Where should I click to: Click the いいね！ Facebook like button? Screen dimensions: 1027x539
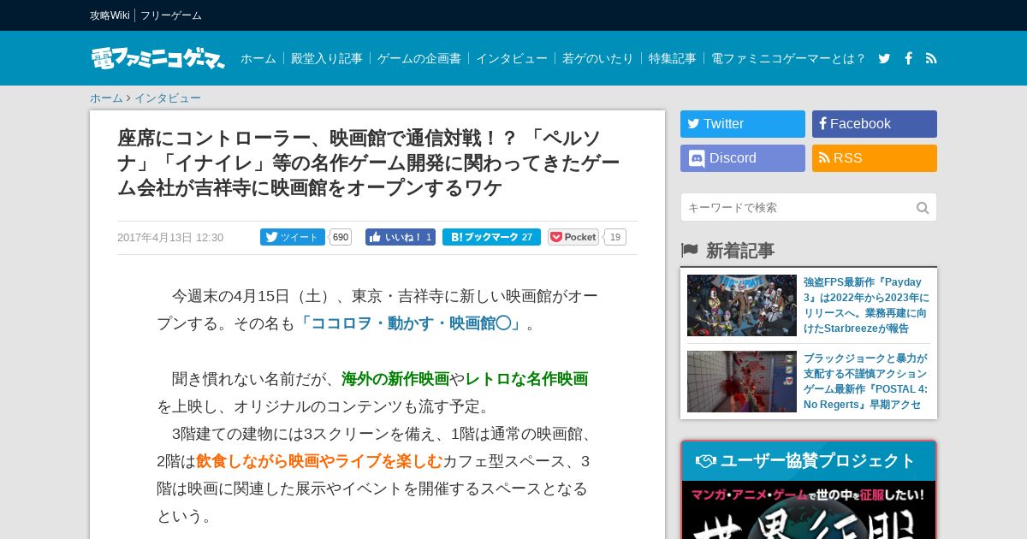pyautogui.click(x=401, y=237)
